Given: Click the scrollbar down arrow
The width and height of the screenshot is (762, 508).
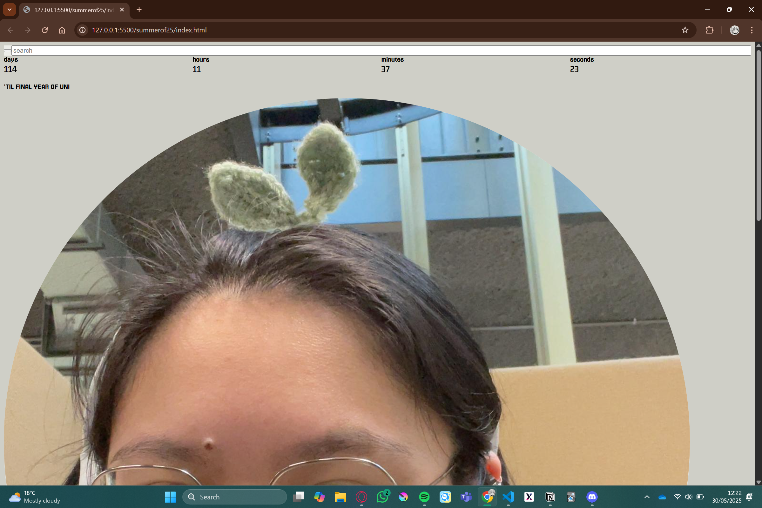Looking at the screenshot, I should pos(759,482).
